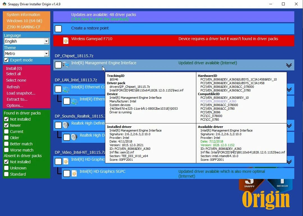Screen dimensions: 303x216
Task: Open Extract to...
Action: pos(17,99)
